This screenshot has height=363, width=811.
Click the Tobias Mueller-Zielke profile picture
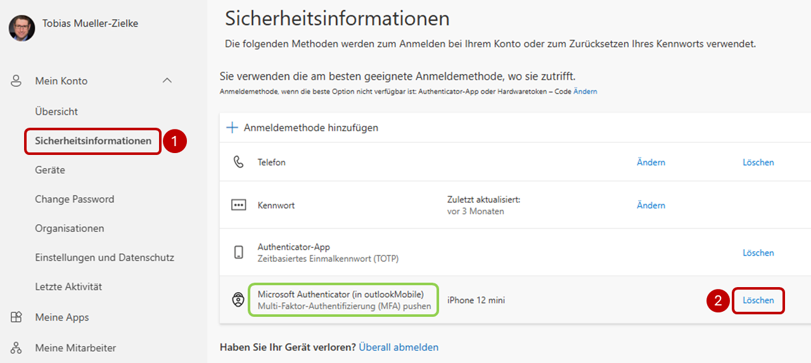click(22, 28)
